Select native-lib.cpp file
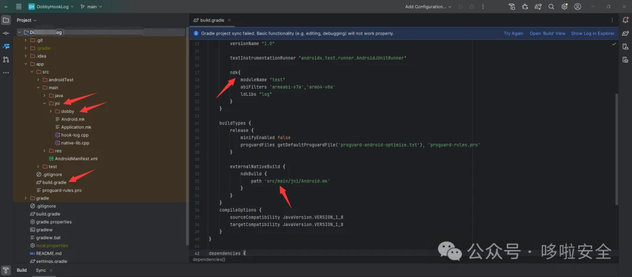632x277 pixels. tap(75, 143)
